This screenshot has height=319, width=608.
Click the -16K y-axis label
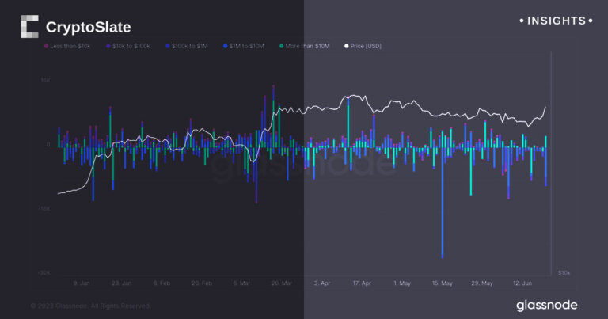click(44, 208)
